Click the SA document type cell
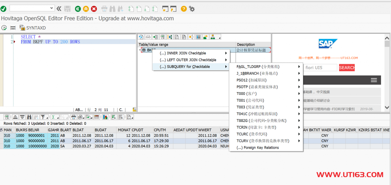This screenshot has width=391, height=185. [66, 146]
